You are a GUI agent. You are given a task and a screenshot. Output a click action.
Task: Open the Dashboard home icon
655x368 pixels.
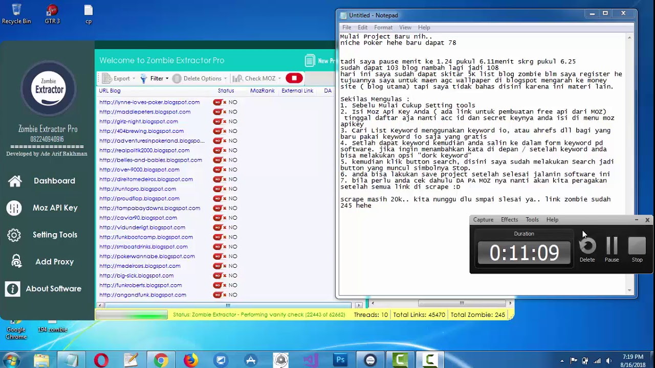click(x=14, y=181)
